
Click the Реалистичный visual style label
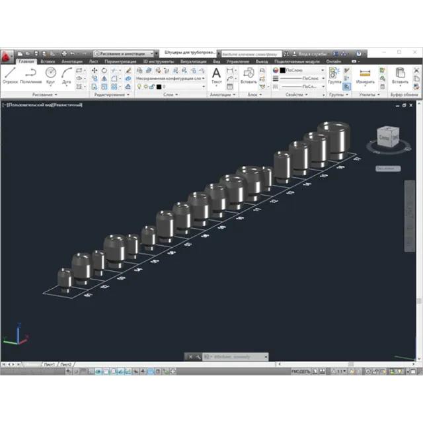(x=67, y=105)
